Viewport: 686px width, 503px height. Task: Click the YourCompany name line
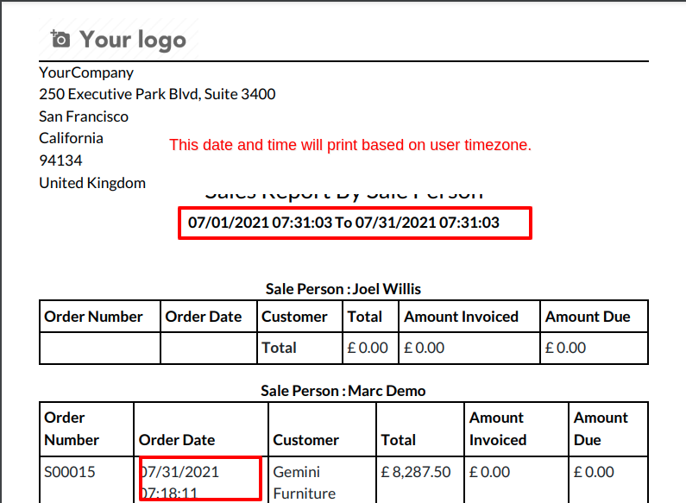coord(86,72)
